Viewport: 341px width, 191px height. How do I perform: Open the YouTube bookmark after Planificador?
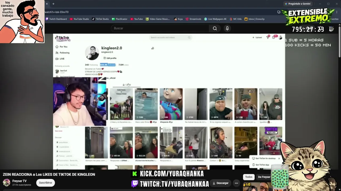pos(136,19)
